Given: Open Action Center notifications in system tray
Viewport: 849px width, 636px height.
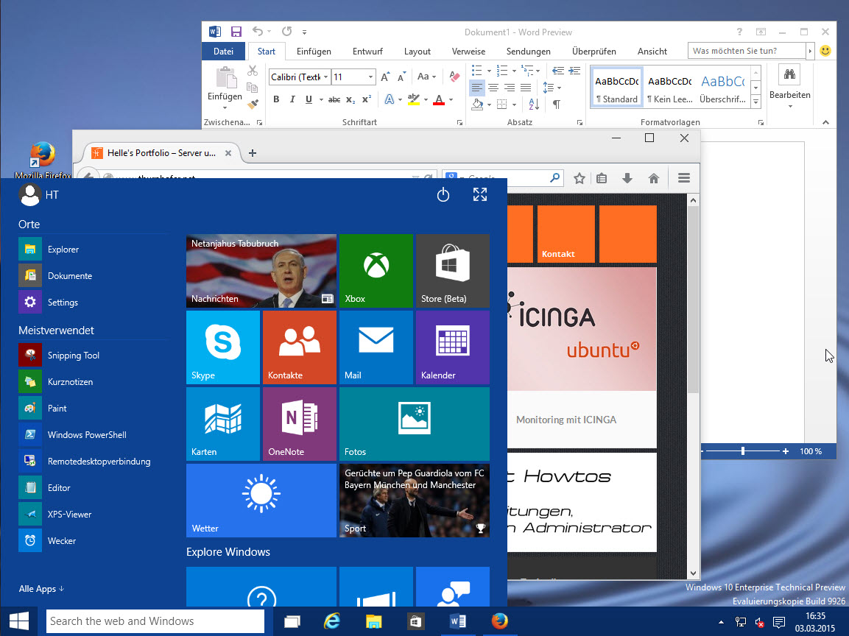Looking at the screenshot, I should [x=779, y=622].
